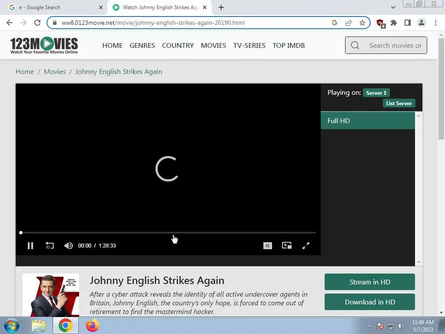The width and height of the screenshot is (445, 334).
Task: Click the search magnifier icon
Action: [x=355, y=45]
